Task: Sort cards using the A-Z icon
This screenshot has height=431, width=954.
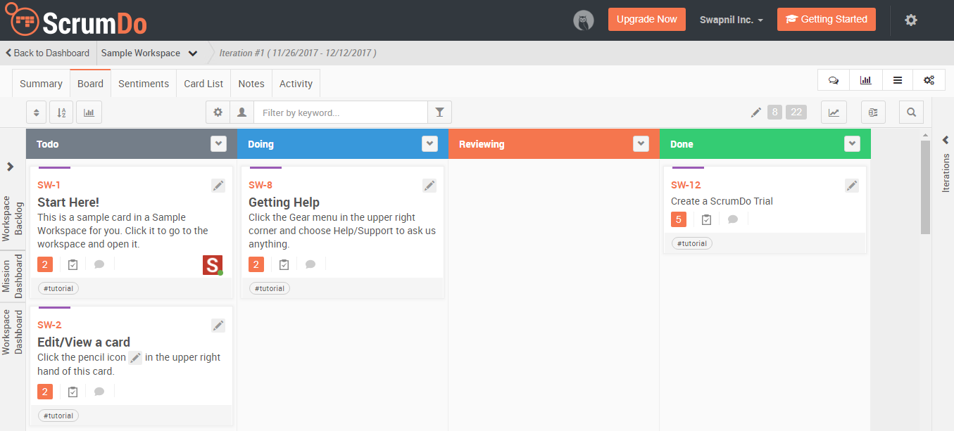Action: point(61,112)
